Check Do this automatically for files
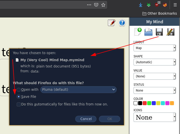Image resolution: width=180 pixels, height=134 pixels. tap(19, 104)
